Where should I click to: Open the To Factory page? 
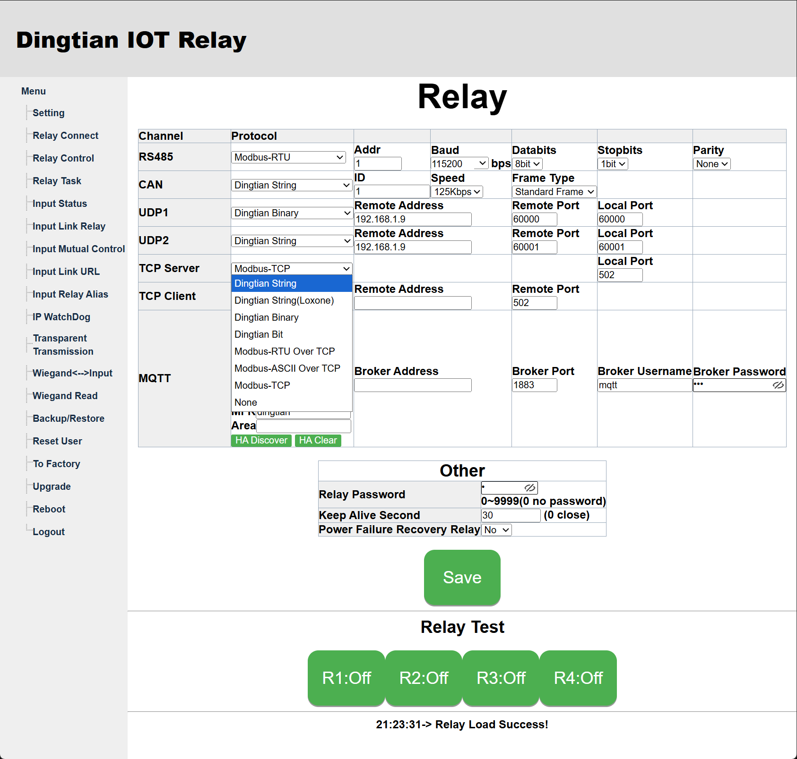[57, 464]
